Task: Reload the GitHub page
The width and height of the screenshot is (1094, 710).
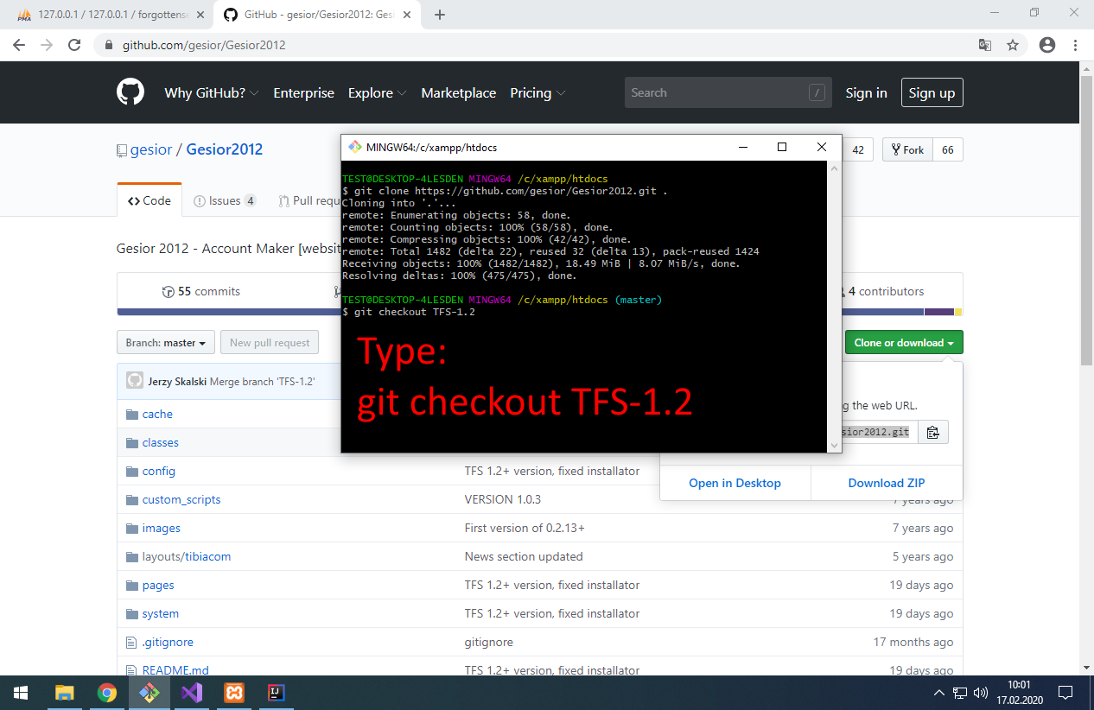Action: (73, 44)
